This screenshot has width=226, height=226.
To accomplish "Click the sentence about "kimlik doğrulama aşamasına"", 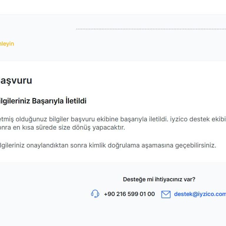I will pos(108,145).
